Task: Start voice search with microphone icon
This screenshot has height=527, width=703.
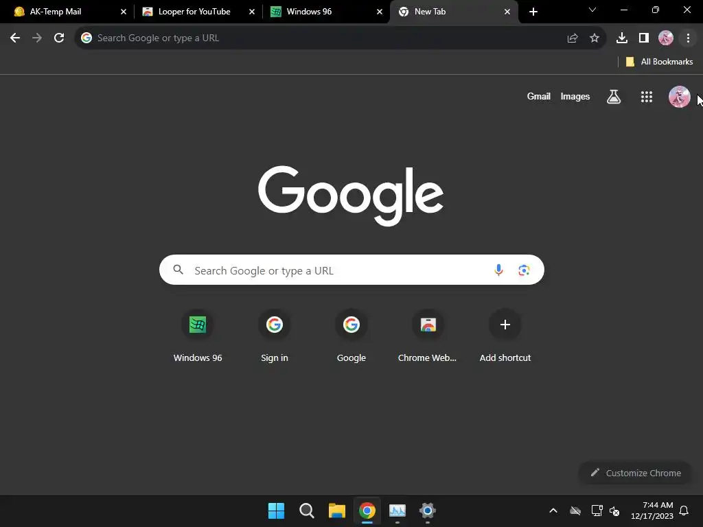Action: click(x=498, y=270)
